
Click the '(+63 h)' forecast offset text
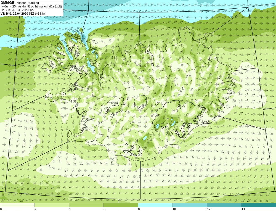coord(40,14)
